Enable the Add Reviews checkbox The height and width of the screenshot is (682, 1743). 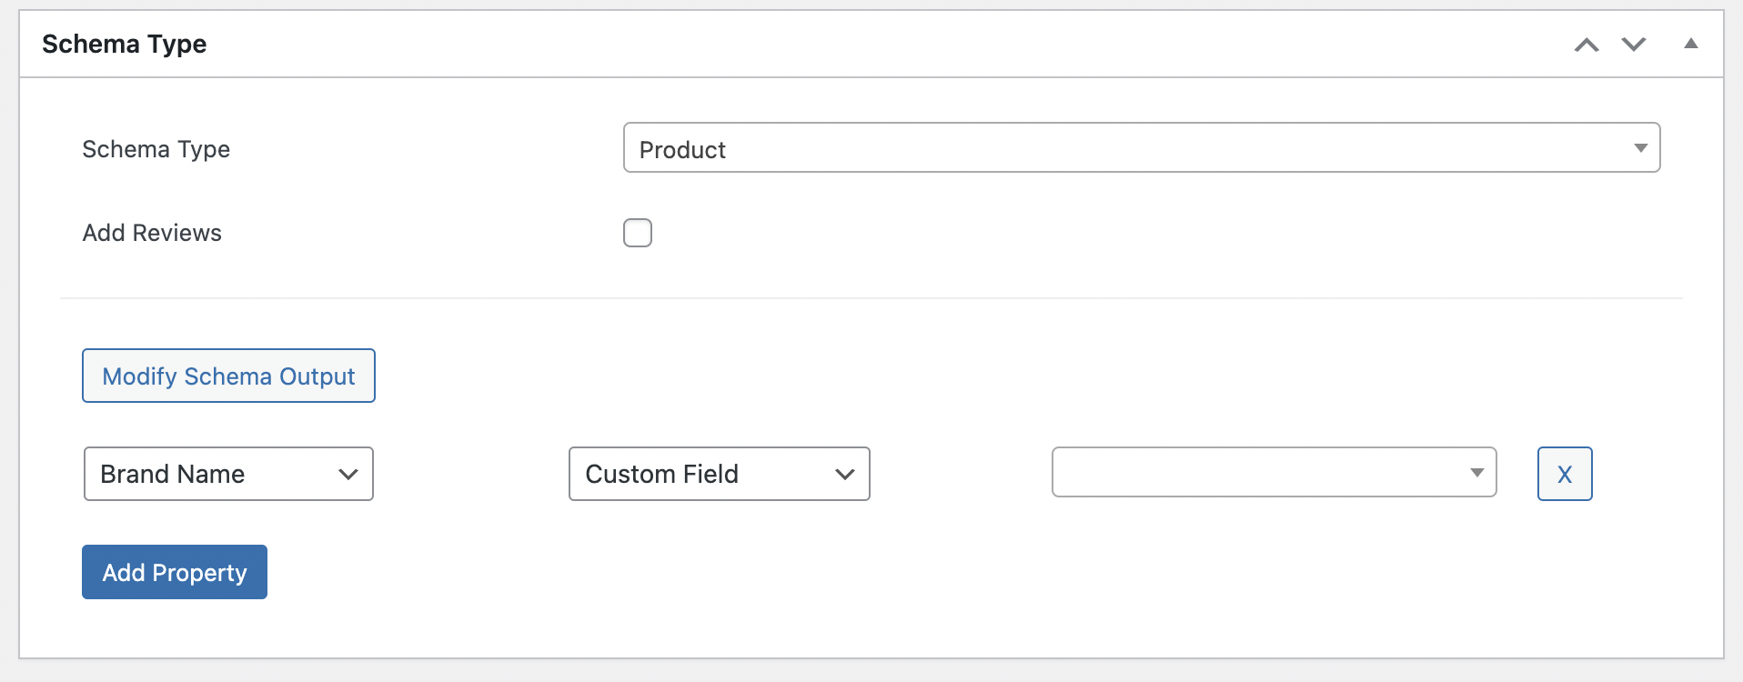[638, 233]
